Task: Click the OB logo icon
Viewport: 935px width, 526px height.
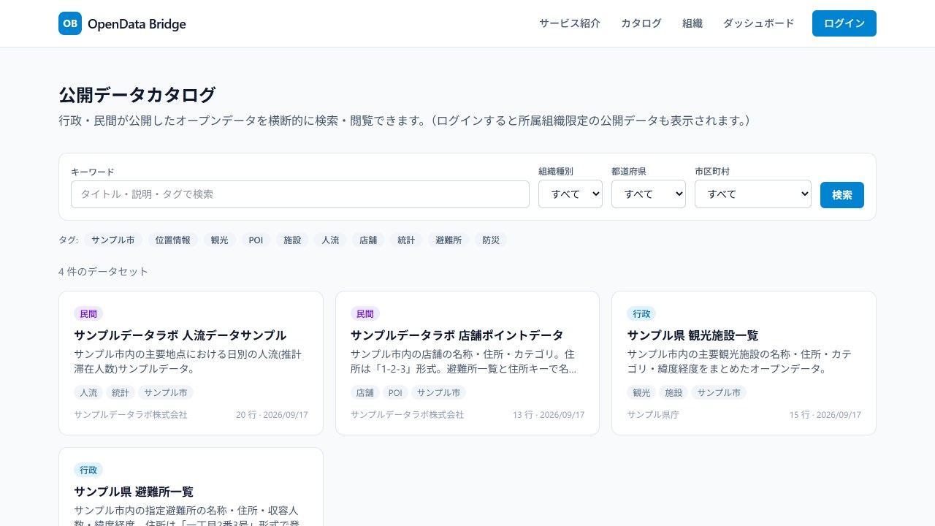Action: (x=70, y=23)
